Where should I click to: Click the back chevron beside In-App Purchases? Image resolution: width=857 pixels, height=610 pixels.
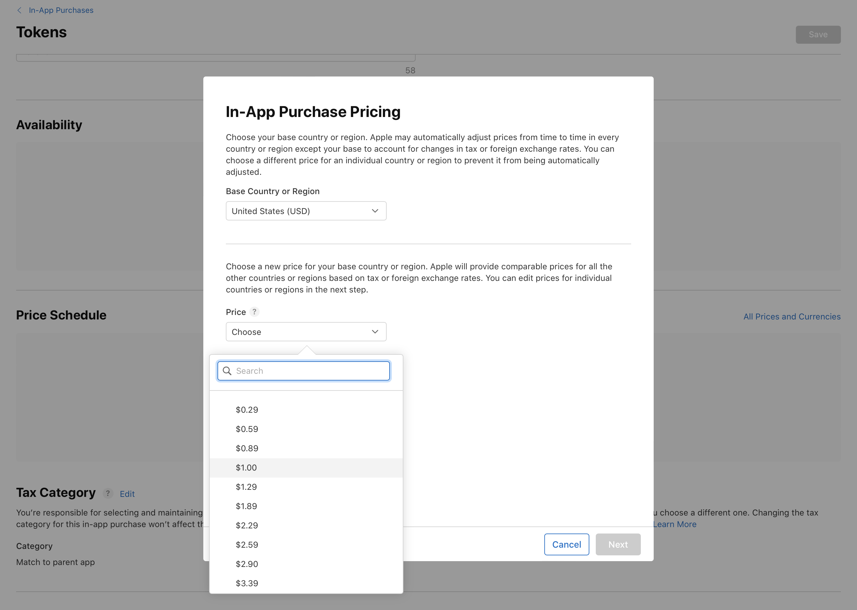[19, 10]
